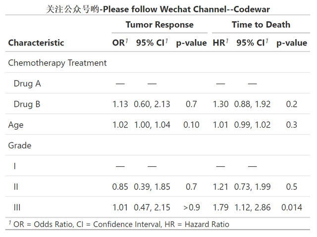Click the Wechat Channel title text
This screenshot has height=237, width=317.
click(x=158, y=9)
